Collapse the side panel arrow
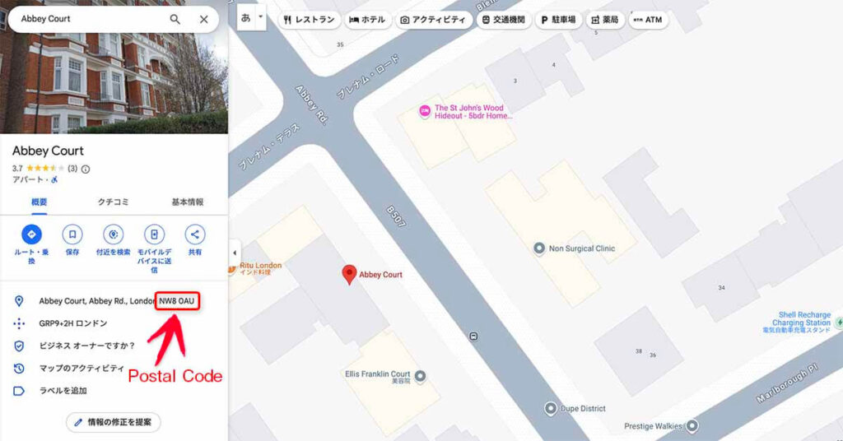 pos(235,253)
